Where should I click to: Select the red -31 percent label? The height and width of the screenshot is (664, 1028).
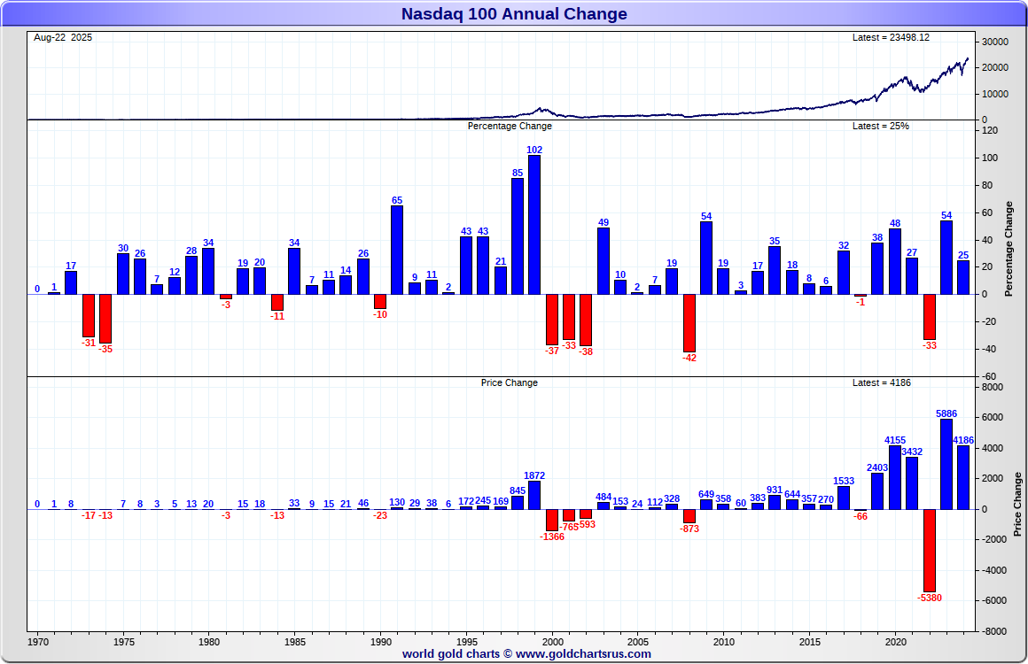[89, 343]
